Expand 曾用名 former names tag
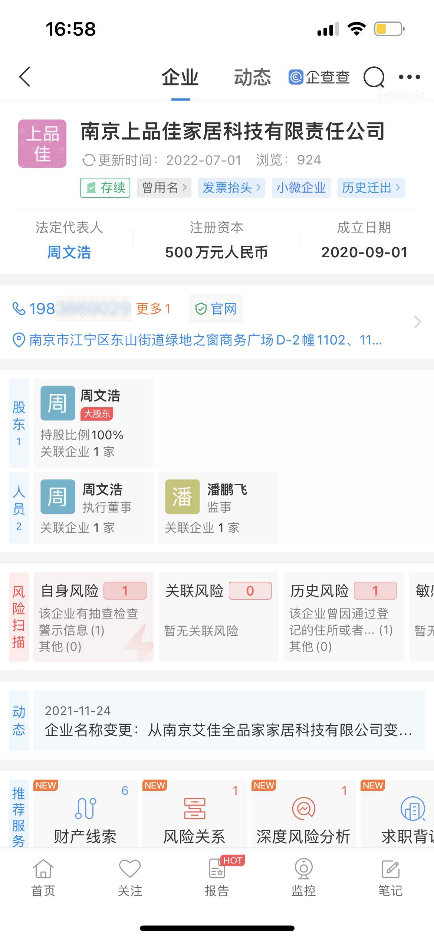Image resolution: width=434 pixels, height=940 pixels. point(164,188)
